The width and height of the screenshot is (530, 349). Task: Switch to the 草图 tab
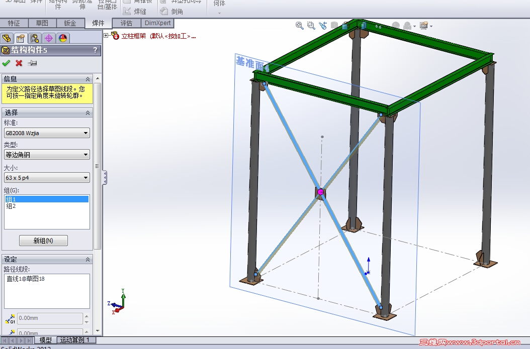(x=42, y=23)
